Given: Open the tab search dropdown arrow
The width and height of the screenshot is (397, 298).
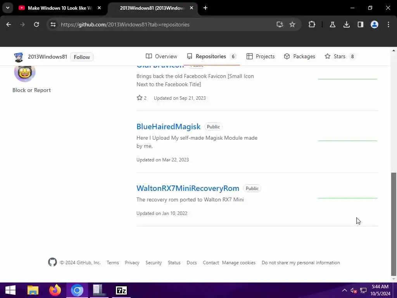Looking at the screenshot, I should (8, 8).
